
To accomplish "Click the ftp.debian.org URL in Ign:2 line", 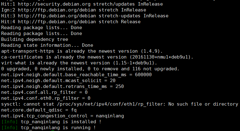I will click(57, 10).
